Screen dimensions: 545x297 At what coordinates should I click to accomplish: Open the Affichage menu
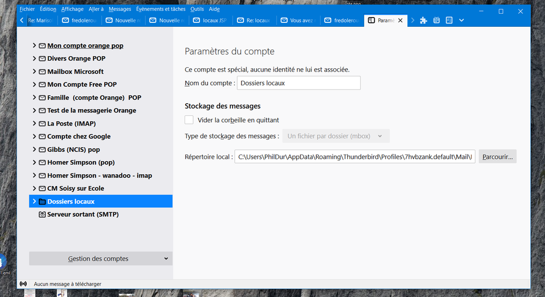[72, 9]
